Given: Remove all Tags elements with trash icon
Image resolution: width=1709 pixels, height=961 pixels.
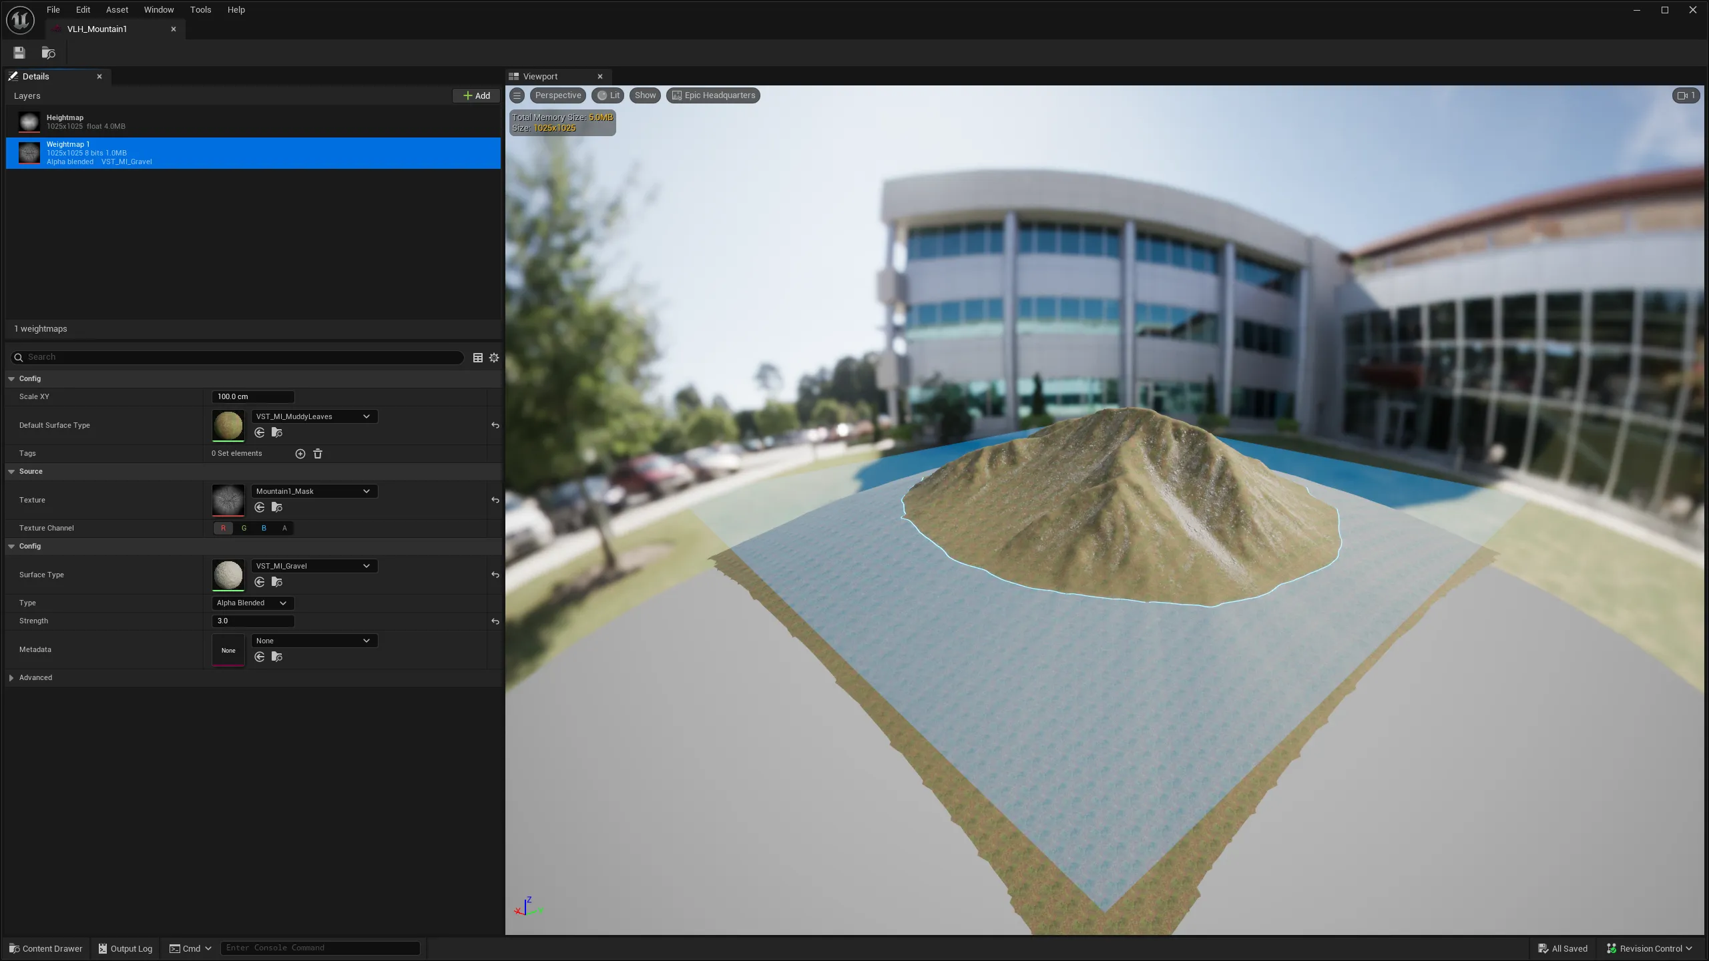Looking at the screenshot, I should click(318, 454).
